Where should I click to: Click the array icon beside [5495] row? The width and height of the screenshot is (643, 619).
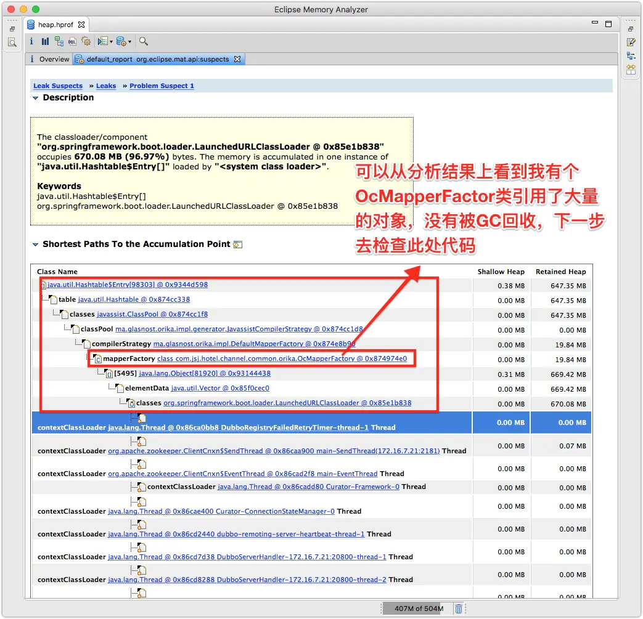pyautogui.click(x=109, y=374)
